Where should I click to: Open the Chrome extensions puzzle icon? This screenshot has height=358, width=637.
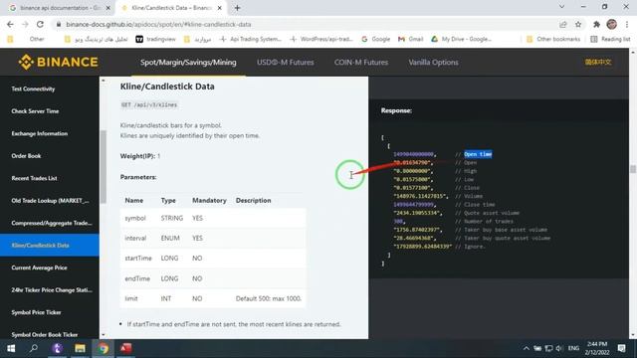pyautogui.click(x=596, y=24)
